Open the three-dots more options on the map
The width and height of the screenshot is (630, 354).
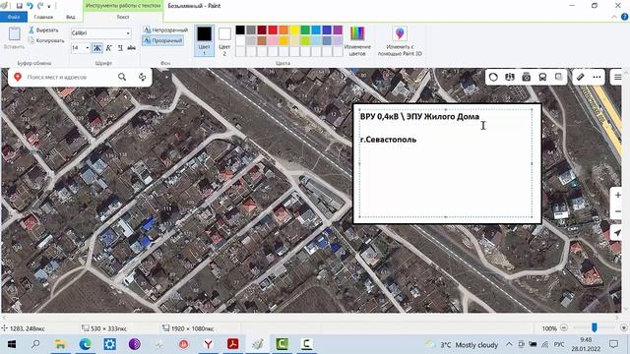coord(598,77)
